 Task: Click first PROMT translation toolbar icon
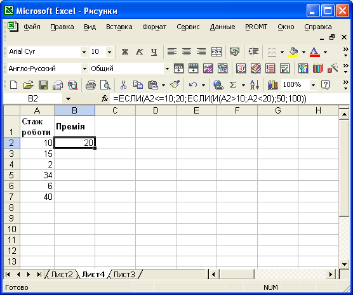(x=179, y=69)
